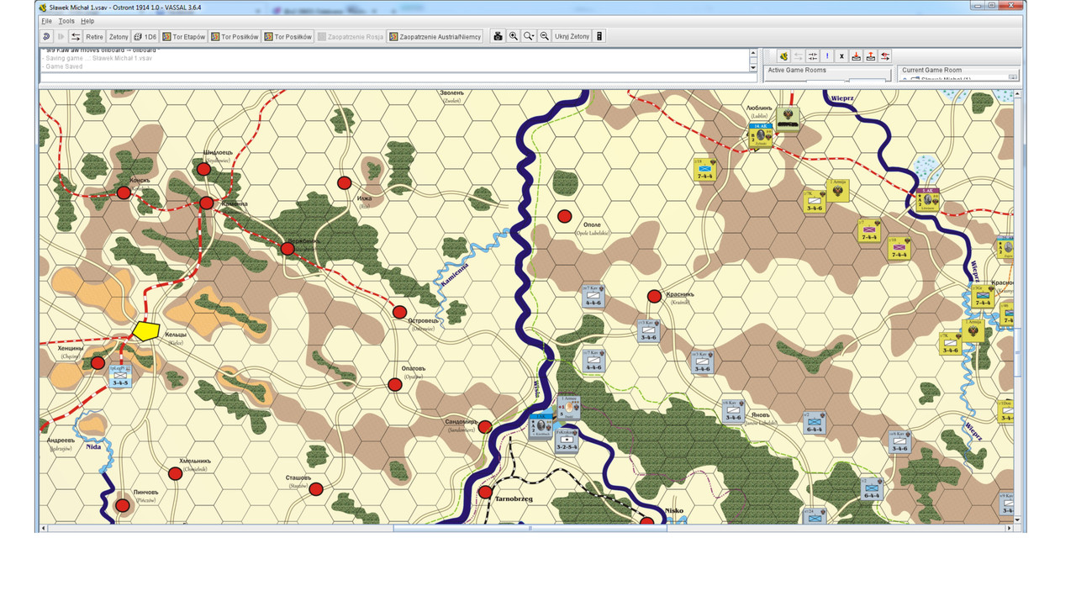
Task: Open the Help menu
Action: pos(87,21)
